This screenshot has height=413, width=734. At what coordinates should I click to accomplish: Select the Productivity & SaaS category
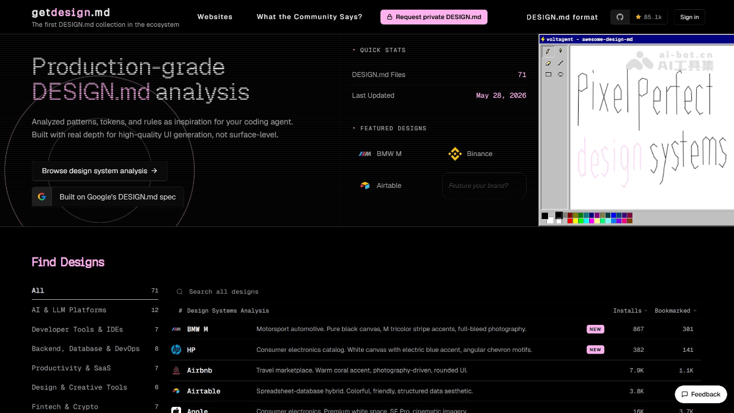click(x=95, y=368)
